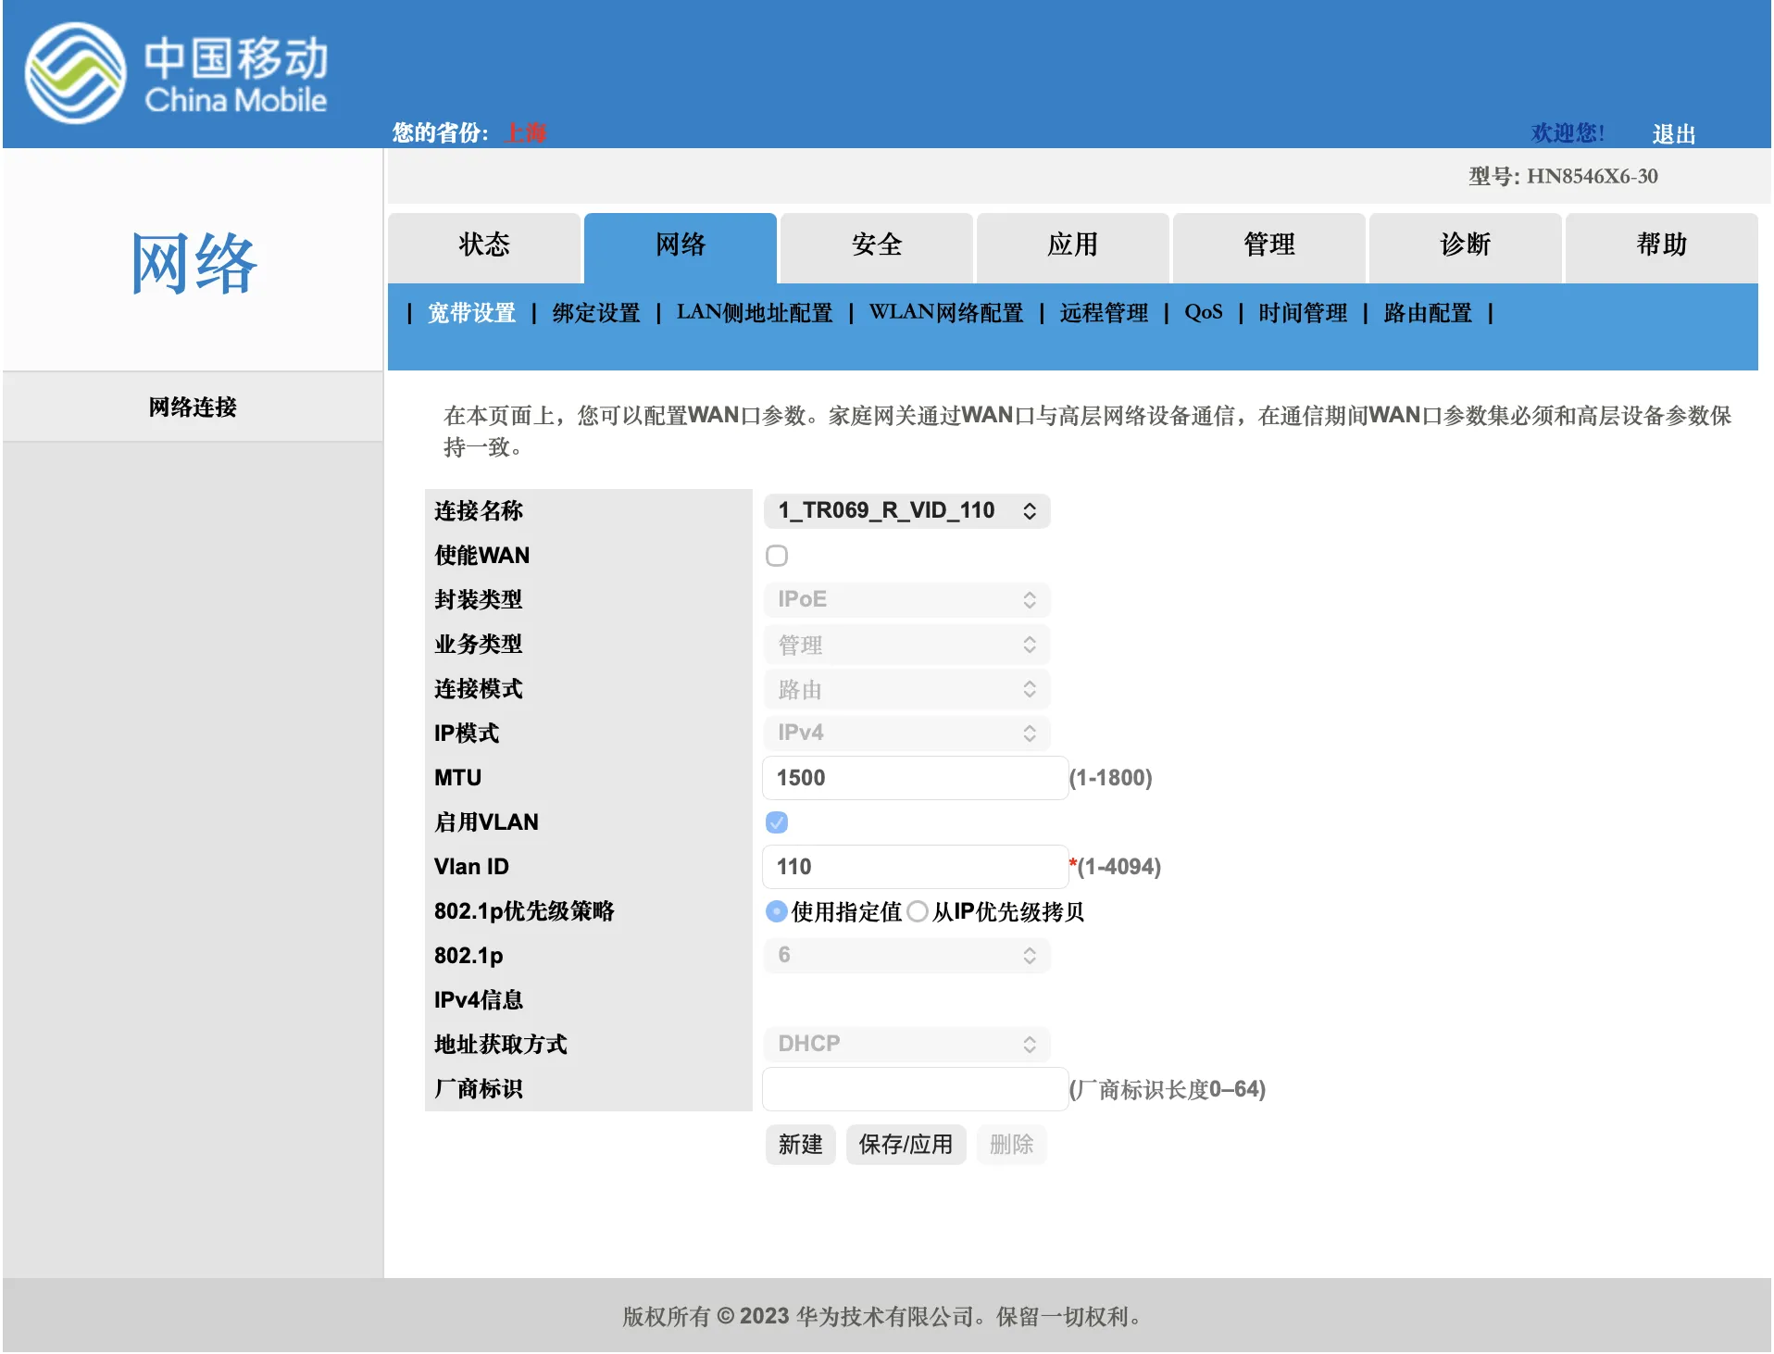Screen dimensions: 1774x1354
Task: Open the 连接名称 dropdown
Action: (906, 510)
